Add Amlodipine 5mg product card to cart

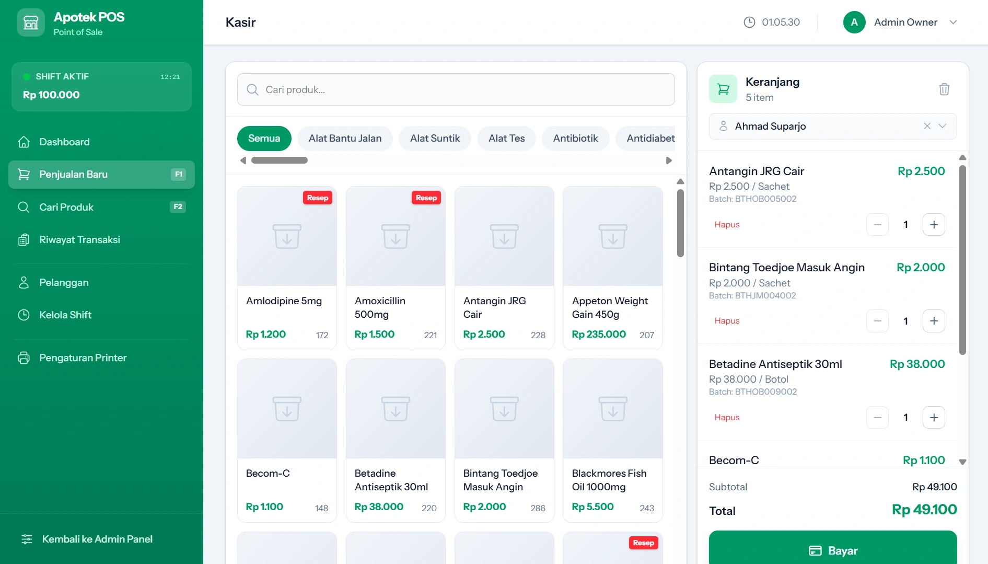287,268
